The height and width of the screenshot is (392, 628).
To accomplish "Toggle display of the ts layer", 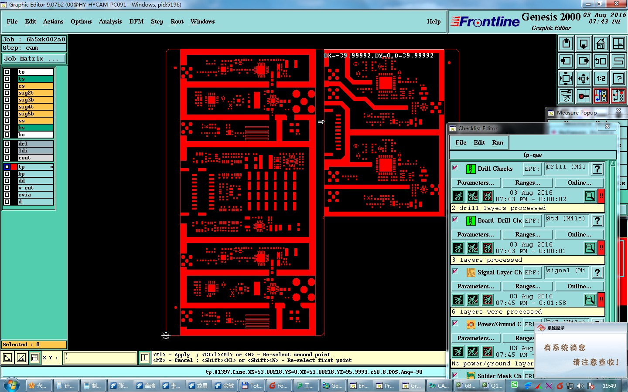I will (7, 79).
